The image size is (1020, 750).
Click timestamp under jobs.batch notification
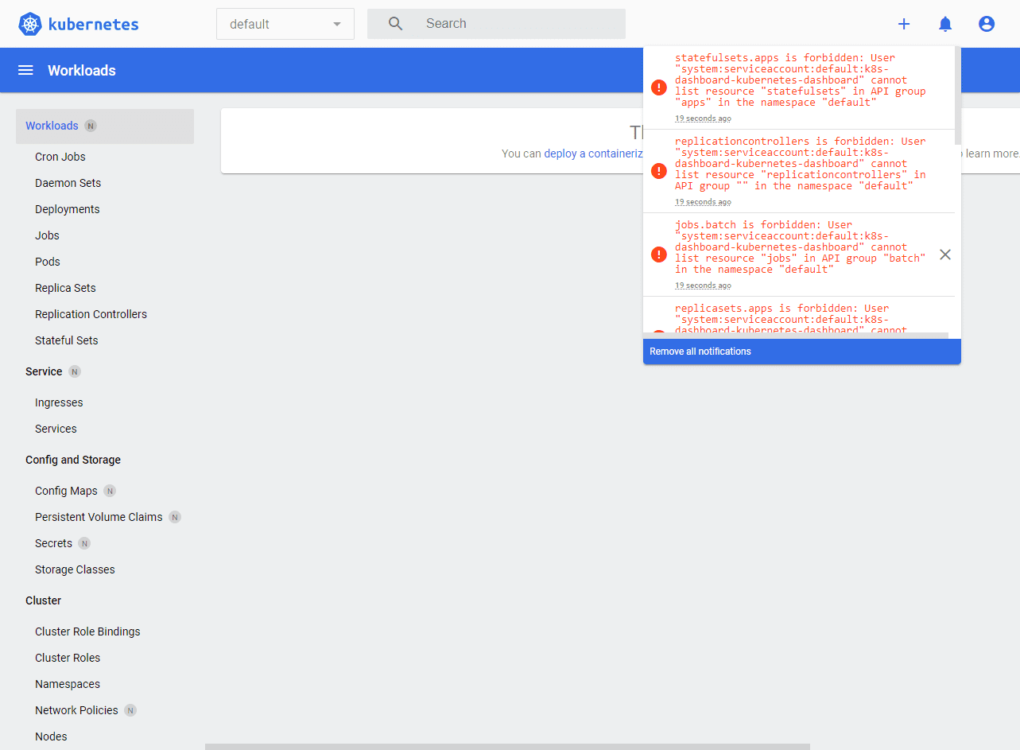703,286
